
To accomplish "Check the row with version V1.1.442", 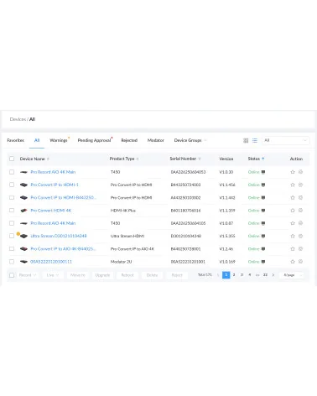I will tap(12, 197).
